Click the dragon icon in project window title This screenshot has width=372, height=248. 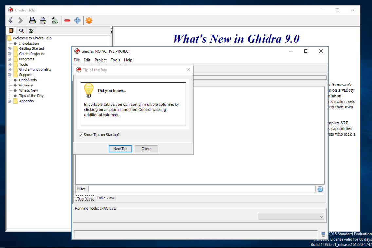[77, 51]
